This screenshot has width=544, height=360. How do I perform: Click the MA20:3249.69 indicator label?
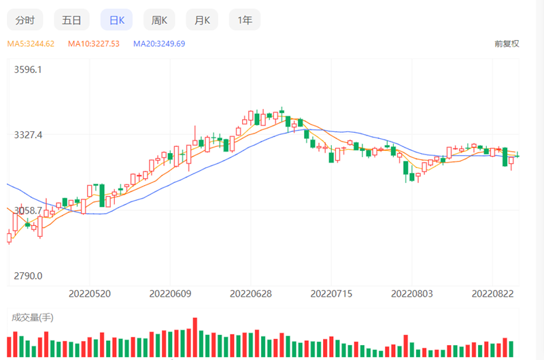click(159, 44)
